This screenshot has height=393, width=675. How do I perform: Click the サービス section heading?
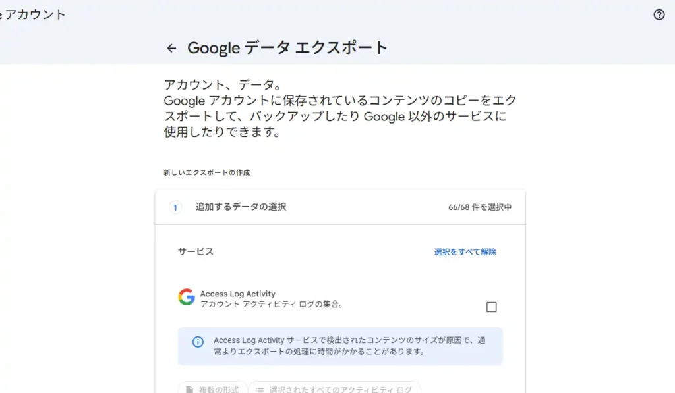click(194, 251)
